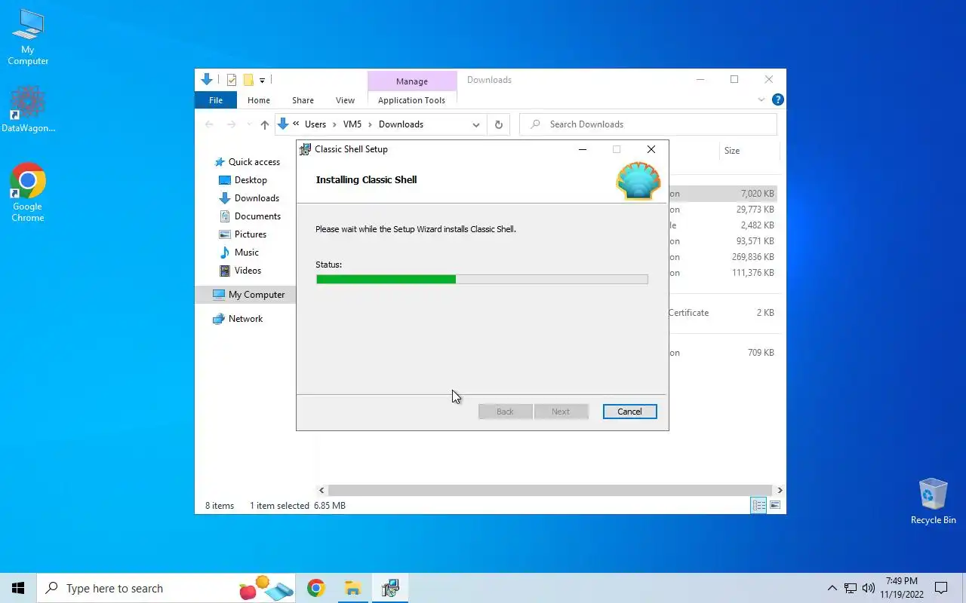Click the Search Downloads field
The width and height of the screenshot is (966, 603).
pos(648,124)
